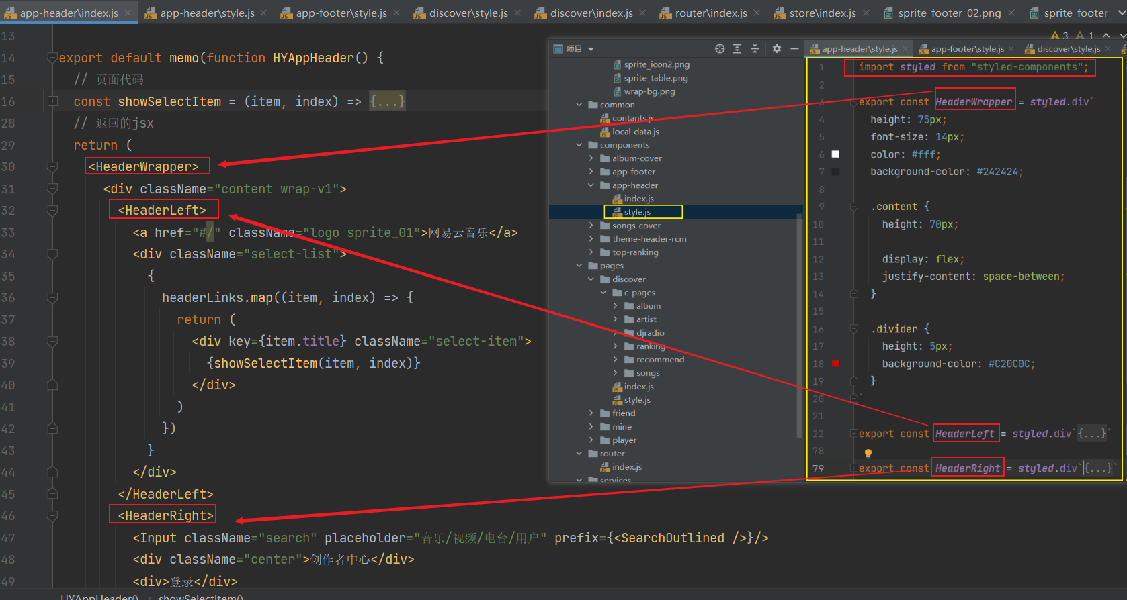
Task: Expand the top-ranking folder
Action: (591, 252)
